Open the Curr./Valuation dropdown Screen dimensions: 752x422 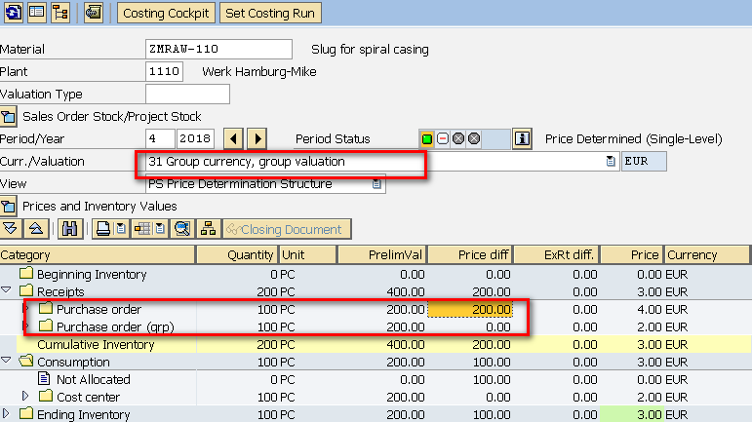611,161
